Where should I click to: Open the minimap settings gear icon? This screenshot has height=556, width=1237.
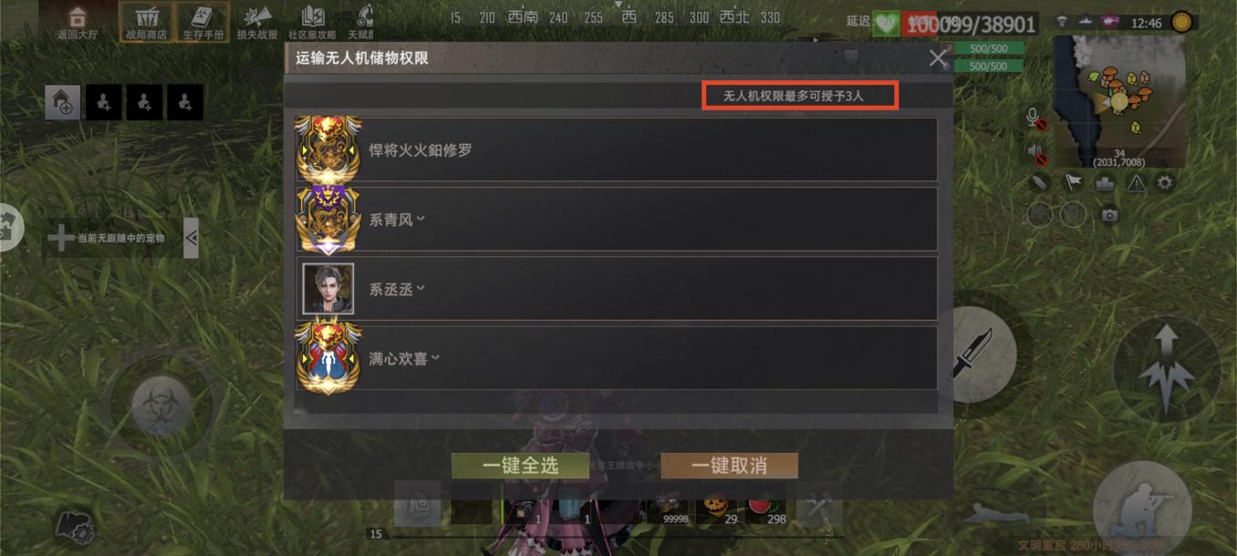tap(1164, 182)
